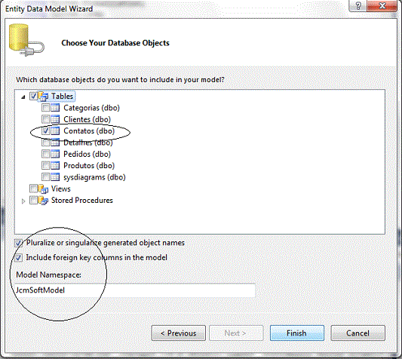This screenshot has width=402, height=359.
Task: Click the Produtos table icon
Action: click(55, 165)
